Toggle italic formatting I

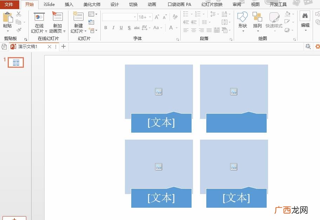113,28
